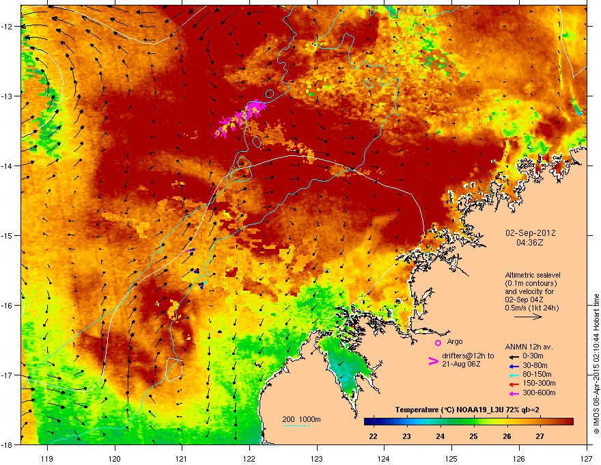Click the magenta drifters chevron legend symbol

point(433,360)
